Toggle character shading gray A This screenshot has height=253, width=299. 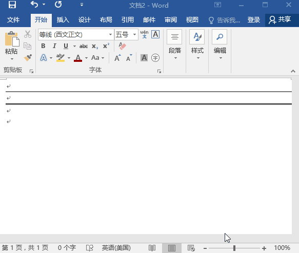click(144, 58)
